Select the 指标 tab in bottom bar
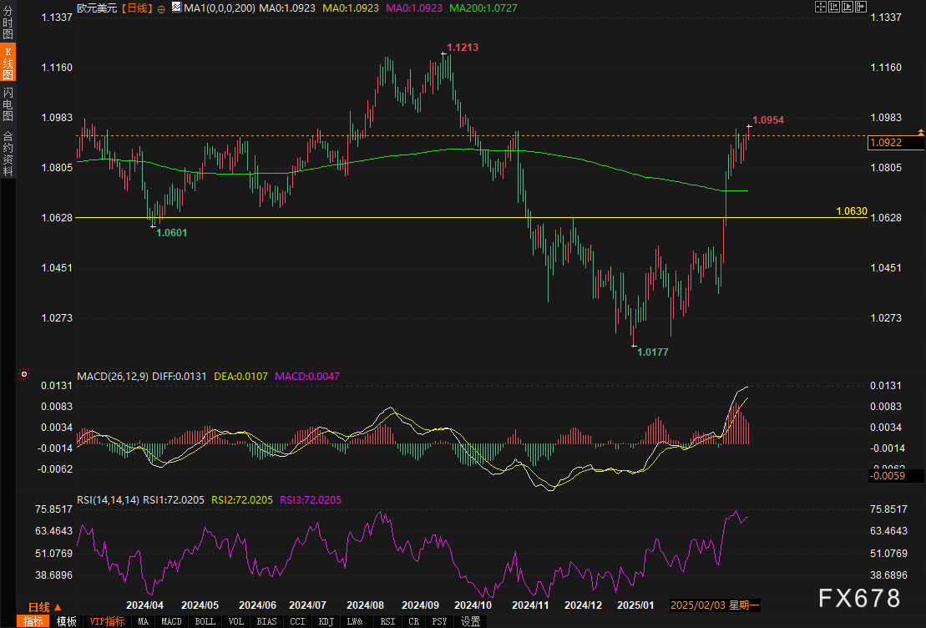The image size is (926, 628). (x=33, y=621)
